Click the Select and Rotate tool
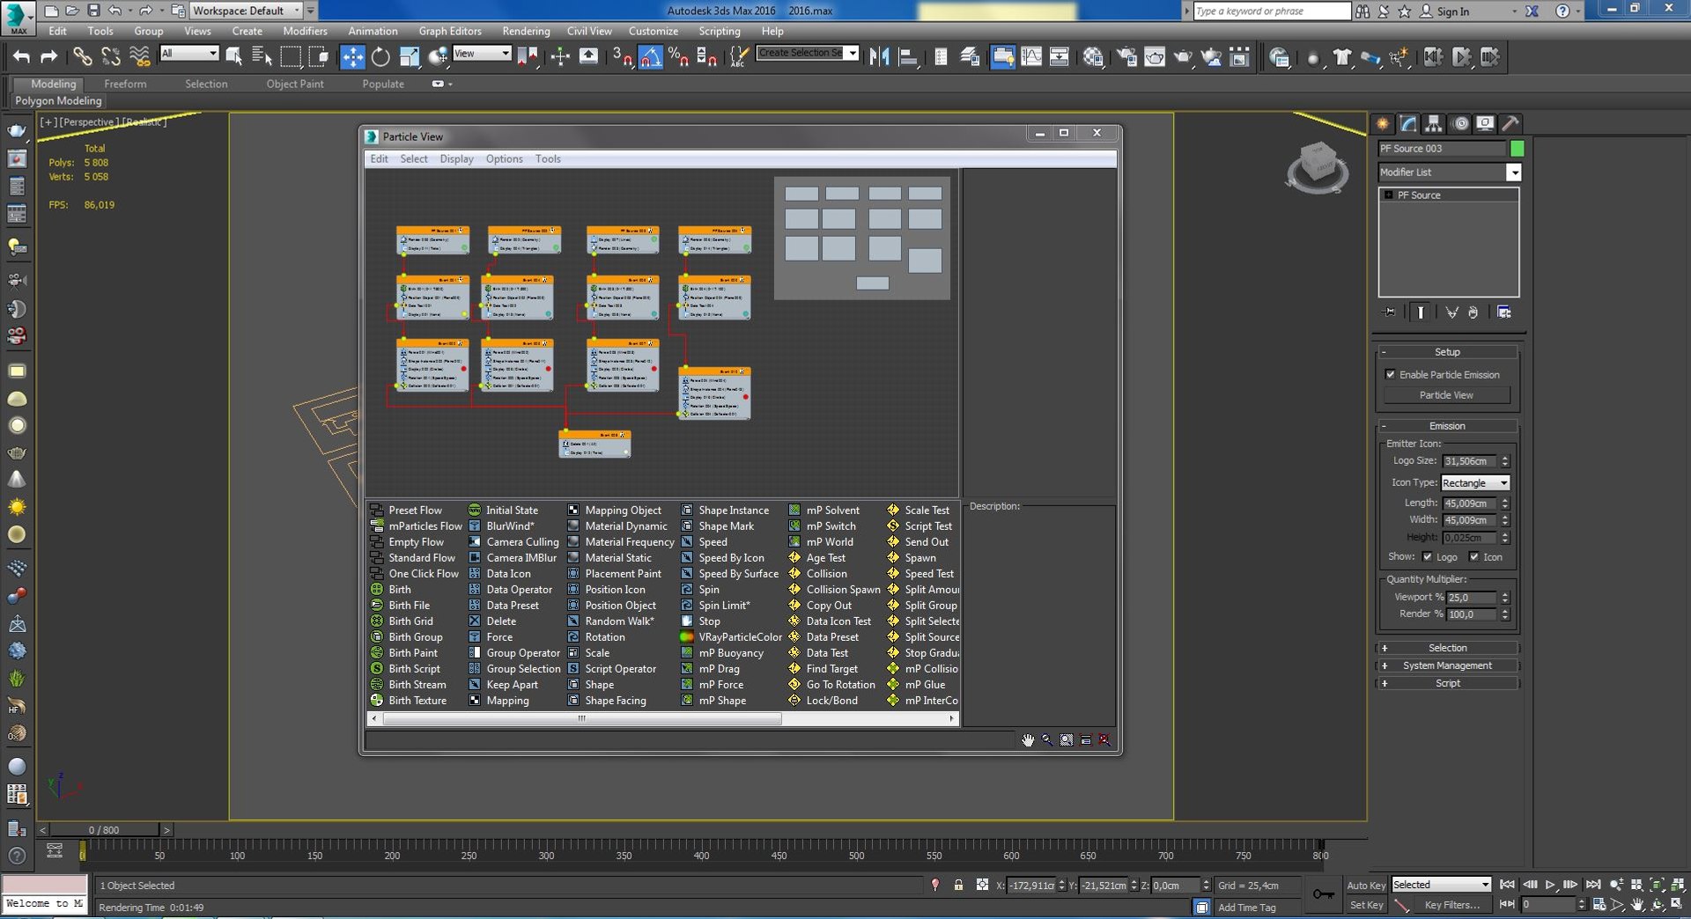Image resolution: width=1691 pixels, height=919 pixels. pyautogui.click(x=380, y=57)
